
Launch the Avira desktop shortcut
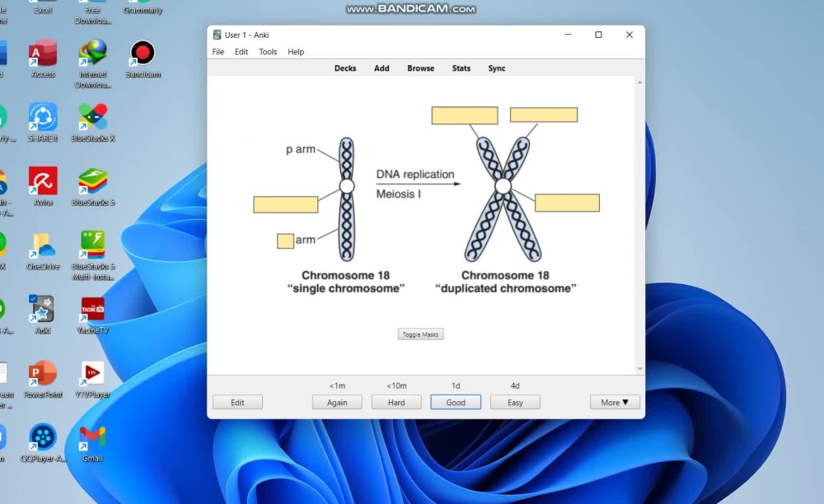[x=43, y=186]
